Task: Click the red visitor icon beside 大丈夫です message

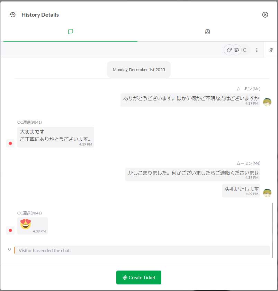Action: click(10, 143)
